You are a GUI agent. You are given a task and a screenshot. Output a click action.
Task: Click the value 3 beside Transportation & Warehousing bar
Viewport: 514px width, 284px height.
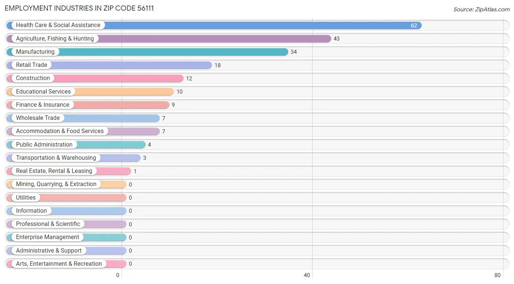click(145, 158)
